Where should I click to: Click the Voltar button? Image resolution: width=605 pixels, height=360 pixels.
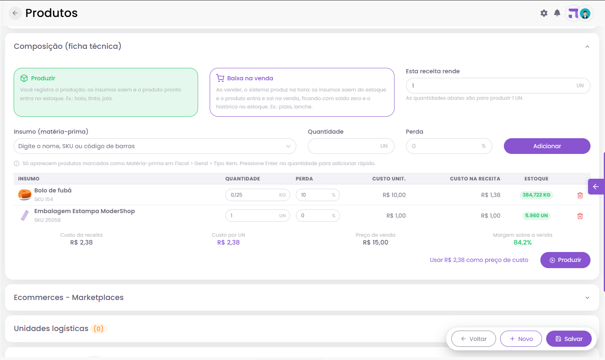pos(474,339)
